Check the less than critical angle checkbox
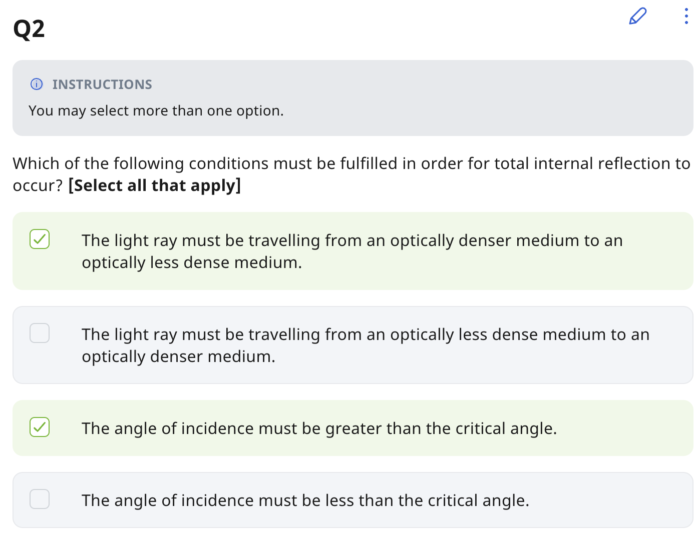 pos(40,499)
